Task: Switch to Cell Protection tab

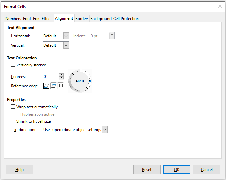Action: click(126, 19)
